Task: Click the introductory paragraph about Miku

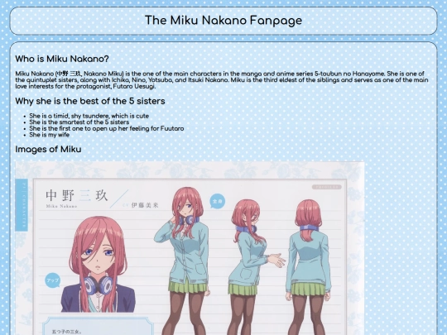Action: pyautogui.click(x=222, y=80)
